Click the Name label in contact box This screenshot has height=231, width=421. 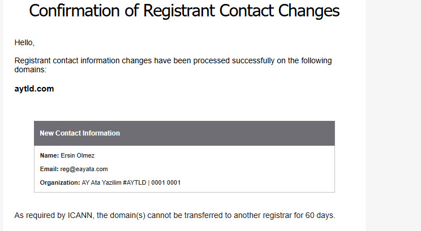coord(49,155)
